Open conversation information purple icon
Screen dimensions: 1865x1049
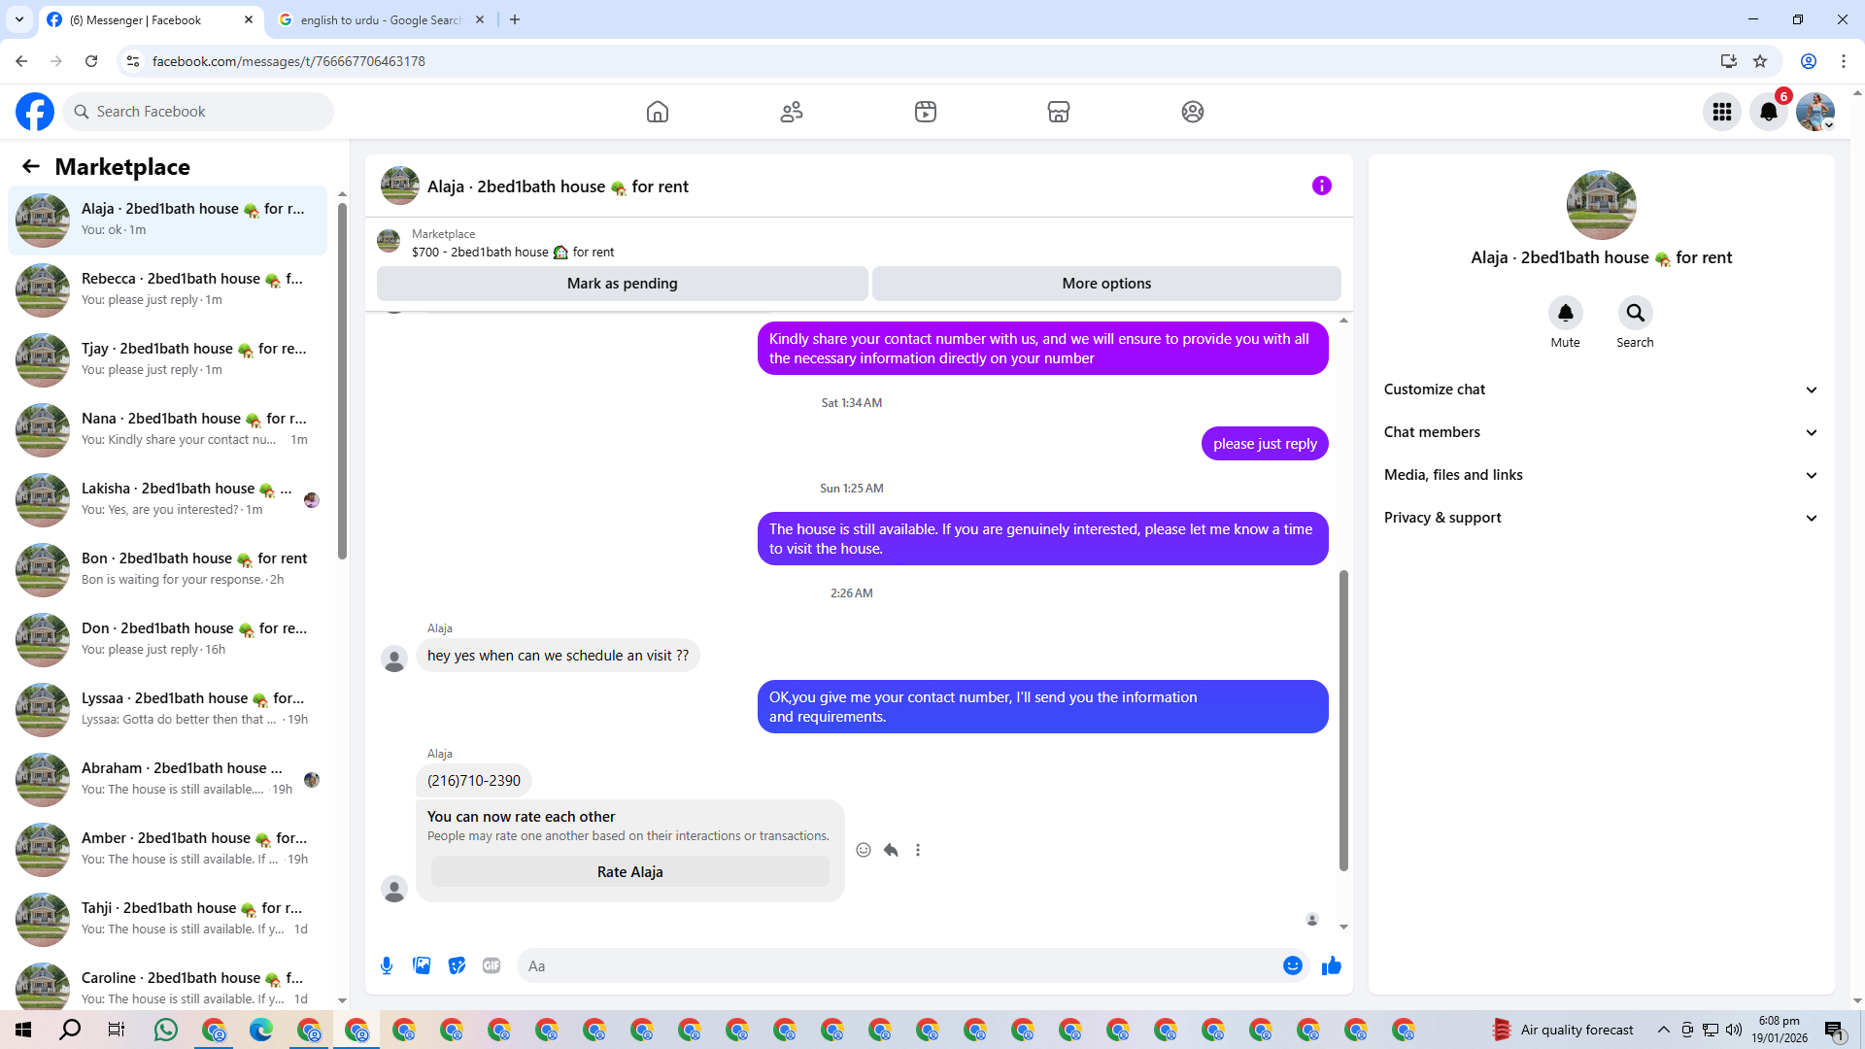click(x=1321, y=186)
